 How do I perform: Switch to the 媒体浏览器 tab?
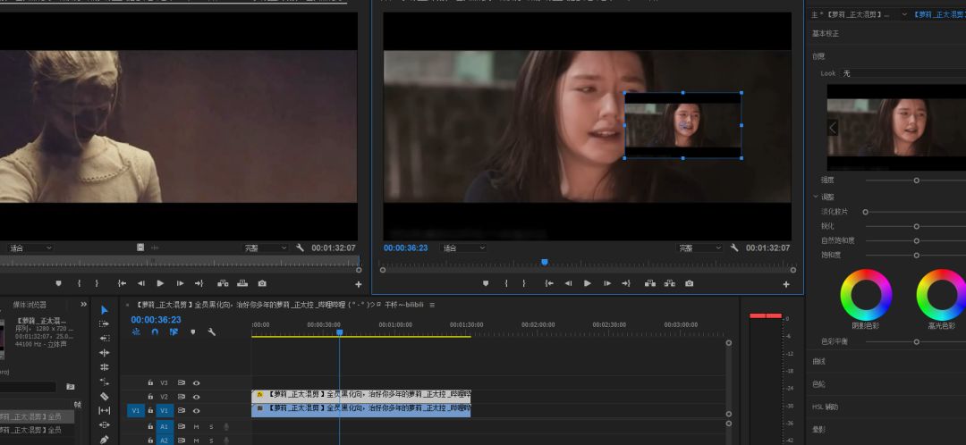pos(30,305)
